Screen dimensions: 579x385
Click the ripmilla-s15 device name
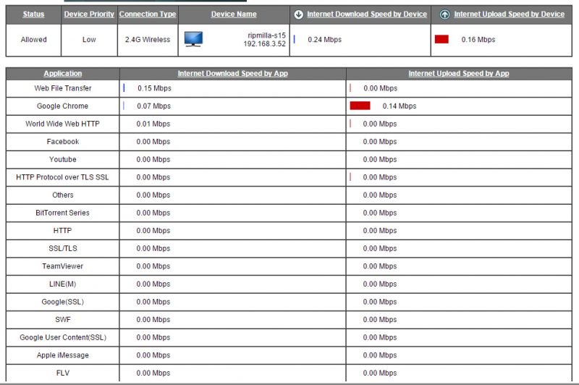coord(266,35)
